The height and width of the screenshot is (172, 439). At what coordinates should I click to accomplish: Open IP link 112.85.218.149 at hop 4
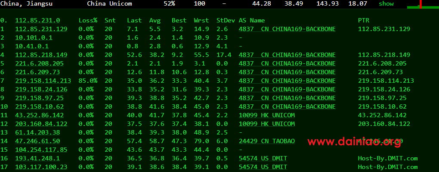(x=41, y=55)
